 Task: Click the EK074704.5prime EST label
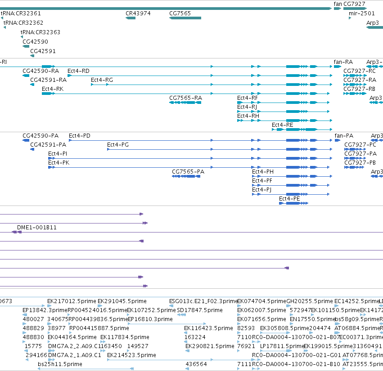pos(261,301)
